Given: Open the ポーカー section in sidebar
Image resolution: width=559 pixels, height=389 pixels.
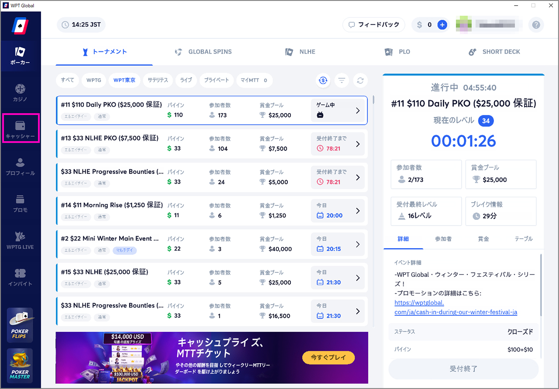Looking at the screenshot, I should 20,56.
